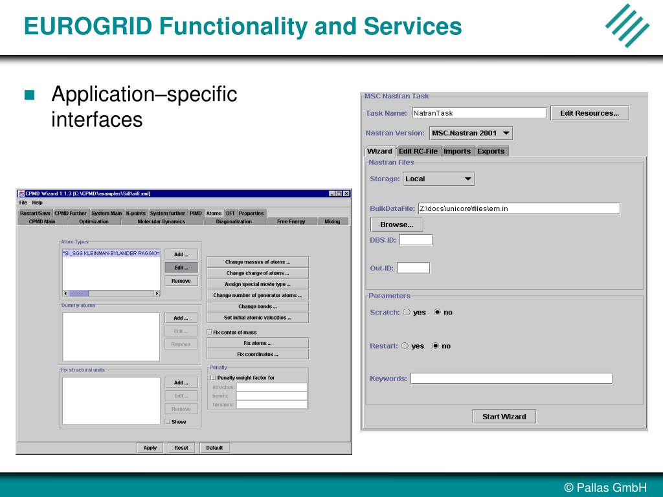Open the File menu in CPMD Wizard
Viewport: 663px width, 497px height.
coord(23,203)
